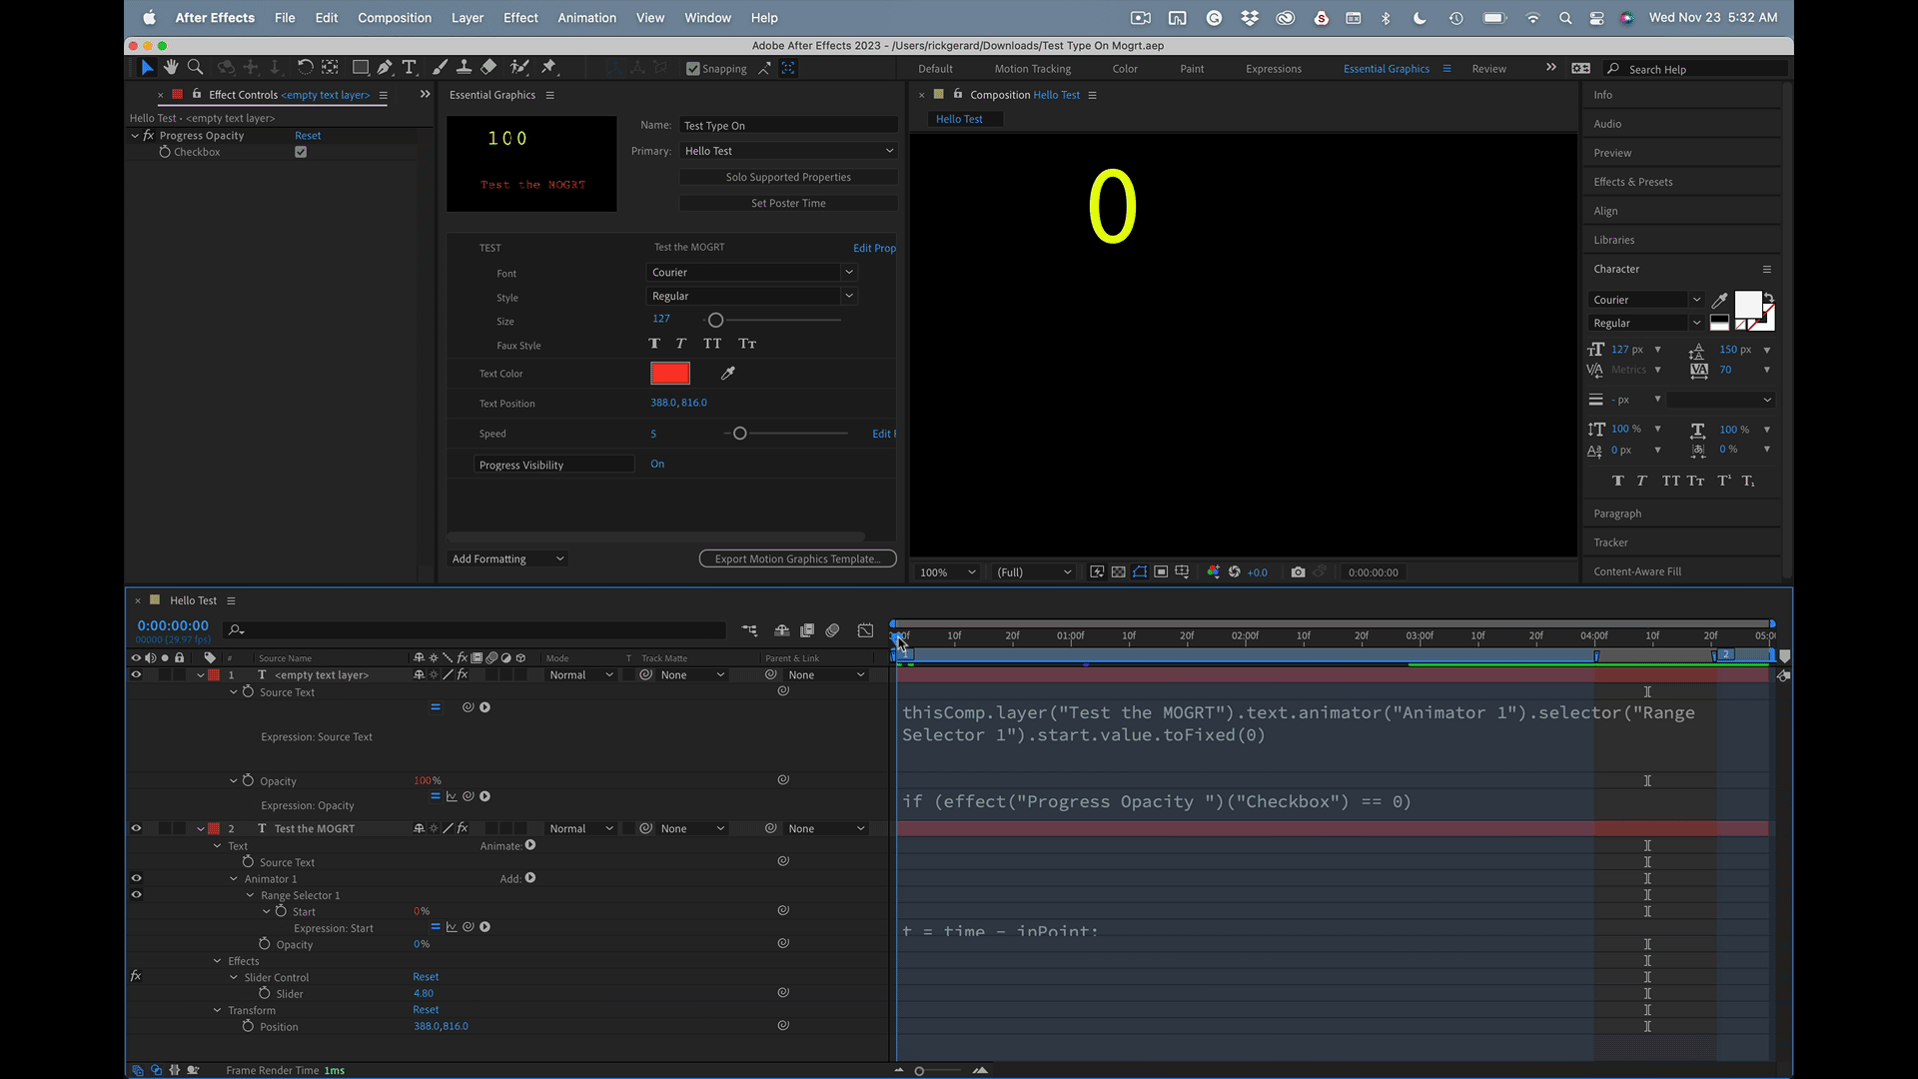Click the Set Poster Time button
The height and width of the screenshot is (1079, 1918).
[x=788, y=203]
